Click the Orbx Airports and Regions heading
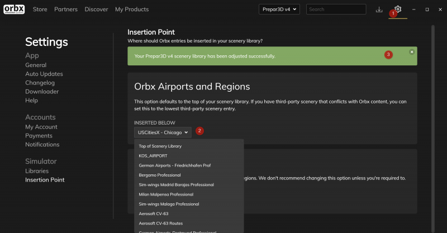The image size is (447, 233). pyautogui.click(x=192, y=87)
